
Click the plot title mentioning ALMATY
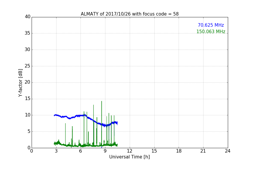coord(129,14)
